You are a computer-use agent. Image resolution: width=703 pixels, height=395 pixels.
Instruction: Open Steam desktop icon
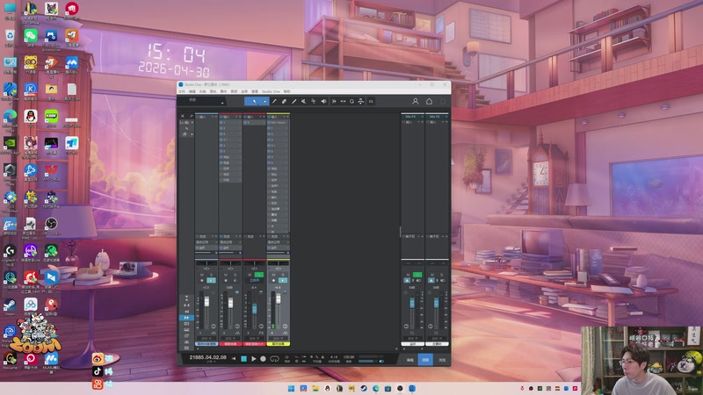click(x=10, y=305)
